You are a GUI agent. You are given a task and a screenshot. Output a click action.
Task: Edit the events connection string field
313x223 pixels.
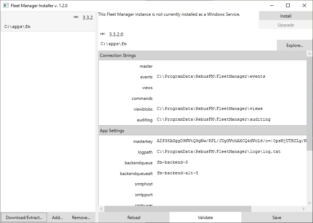pos(231,77)
